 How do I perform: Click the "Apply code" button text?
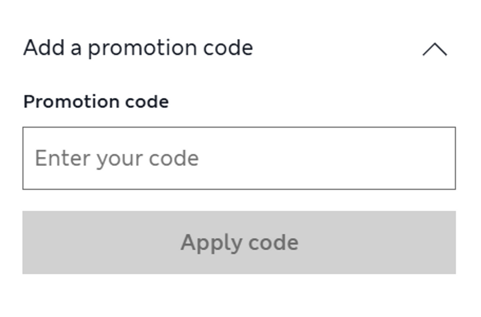(x=239, y=243)
